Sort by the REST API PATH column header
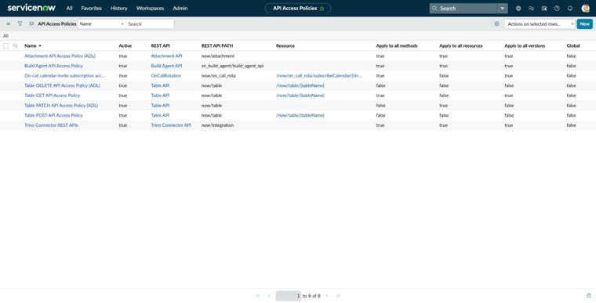The height and width of the screenshot is (303, 596). coord(217,46)
